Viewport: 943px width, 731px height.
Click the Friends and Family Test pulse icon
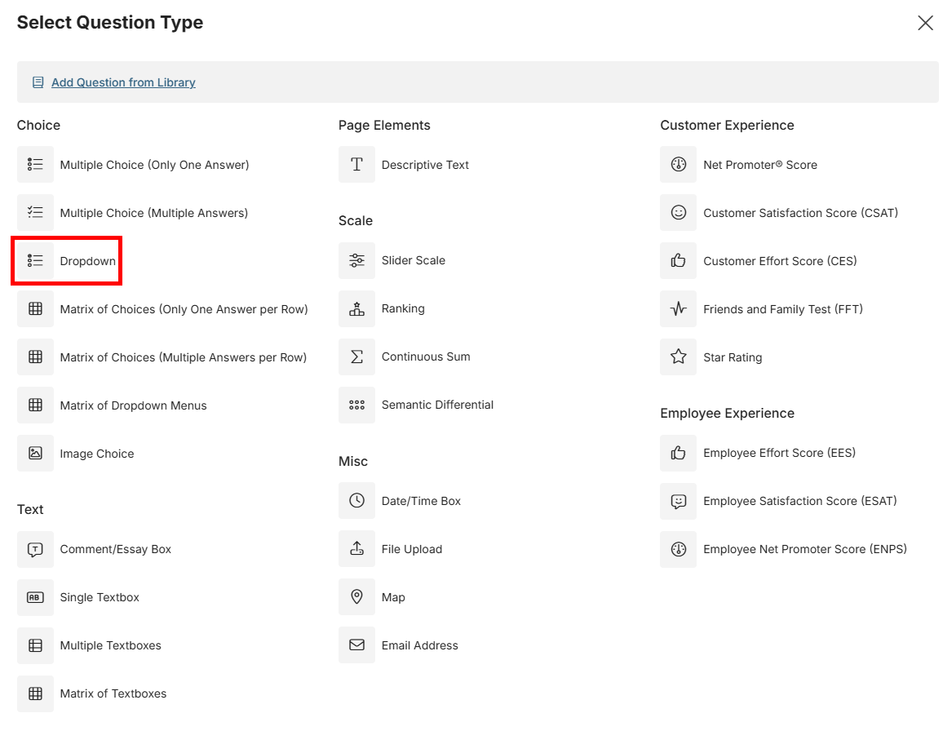pos(679,308)
